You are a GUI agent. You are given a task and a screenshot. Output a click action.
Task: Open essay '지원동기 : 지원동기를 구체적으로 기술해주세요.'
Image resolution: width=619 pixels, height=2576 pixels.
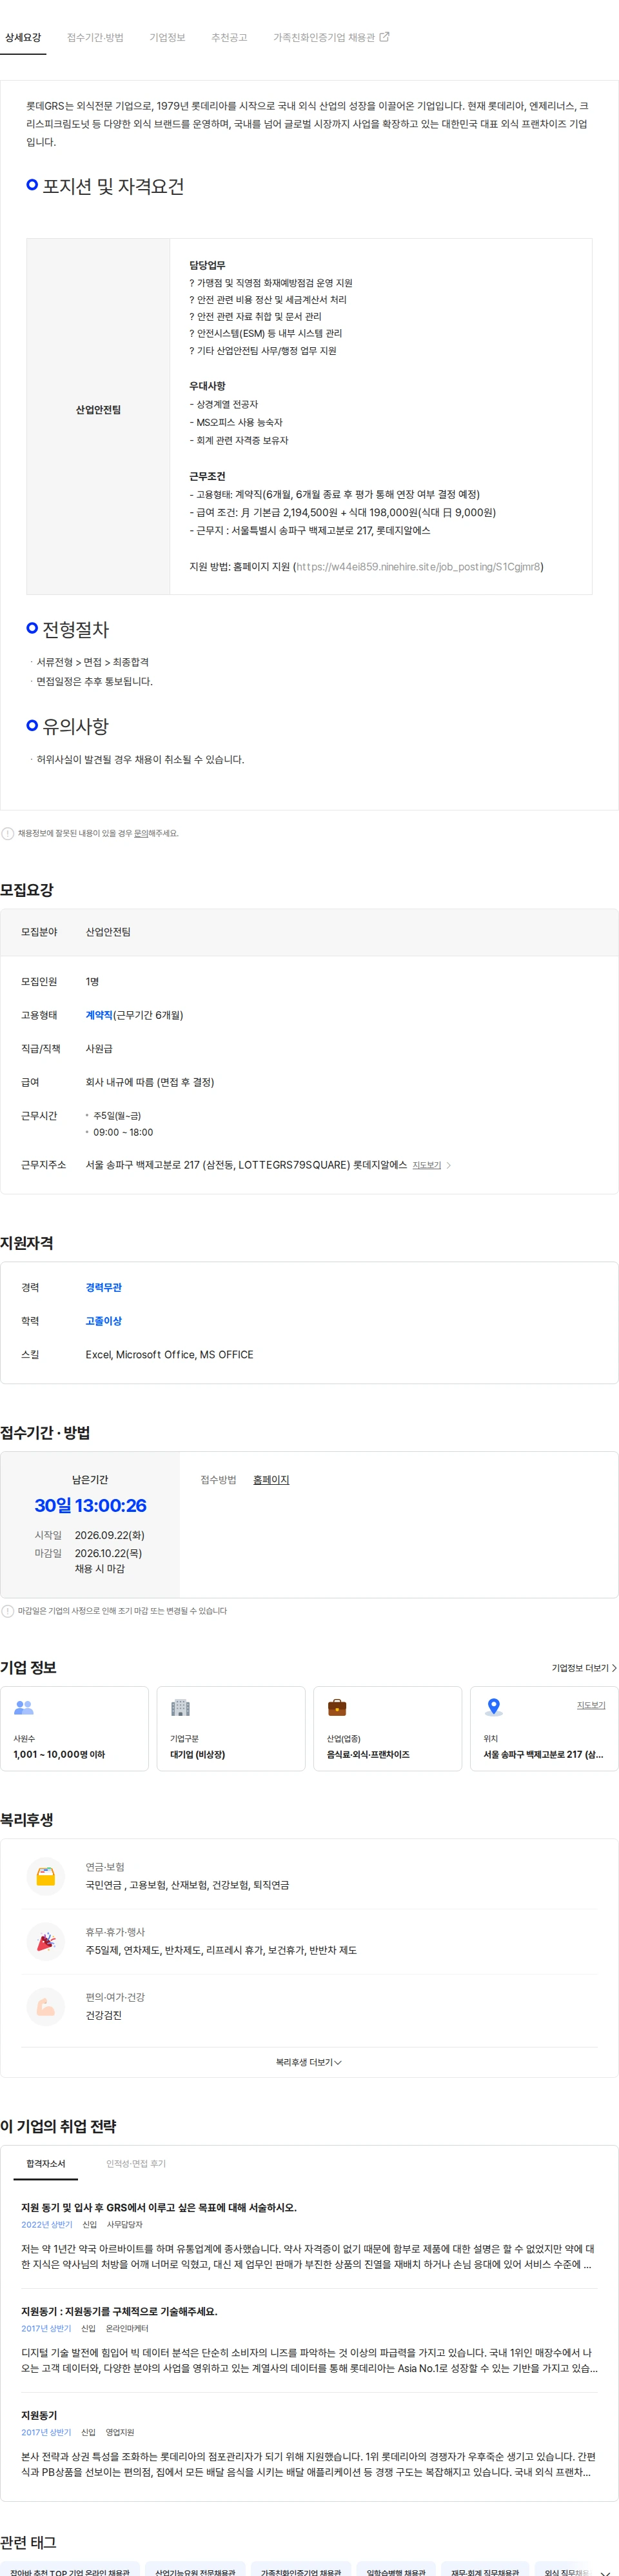pos(119,2312)
